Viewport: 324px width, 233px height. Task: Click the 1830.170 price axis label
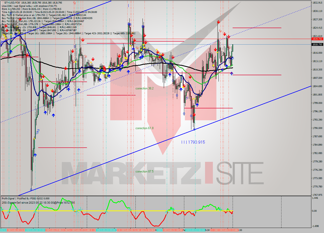[x=317, y=11]
